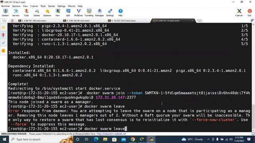Open the Games menu
The image size is (255, 143).
51,6
